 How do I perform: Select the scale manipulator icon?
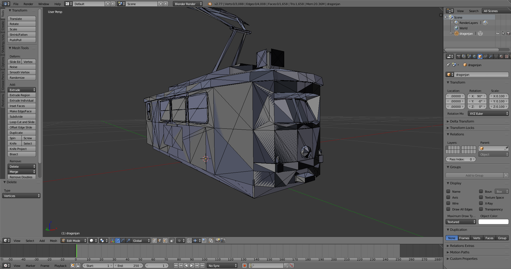coord(128,241)
